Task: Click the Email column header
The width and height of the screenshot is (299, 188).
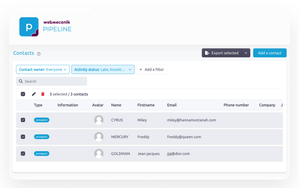Action: click(172, 105)
